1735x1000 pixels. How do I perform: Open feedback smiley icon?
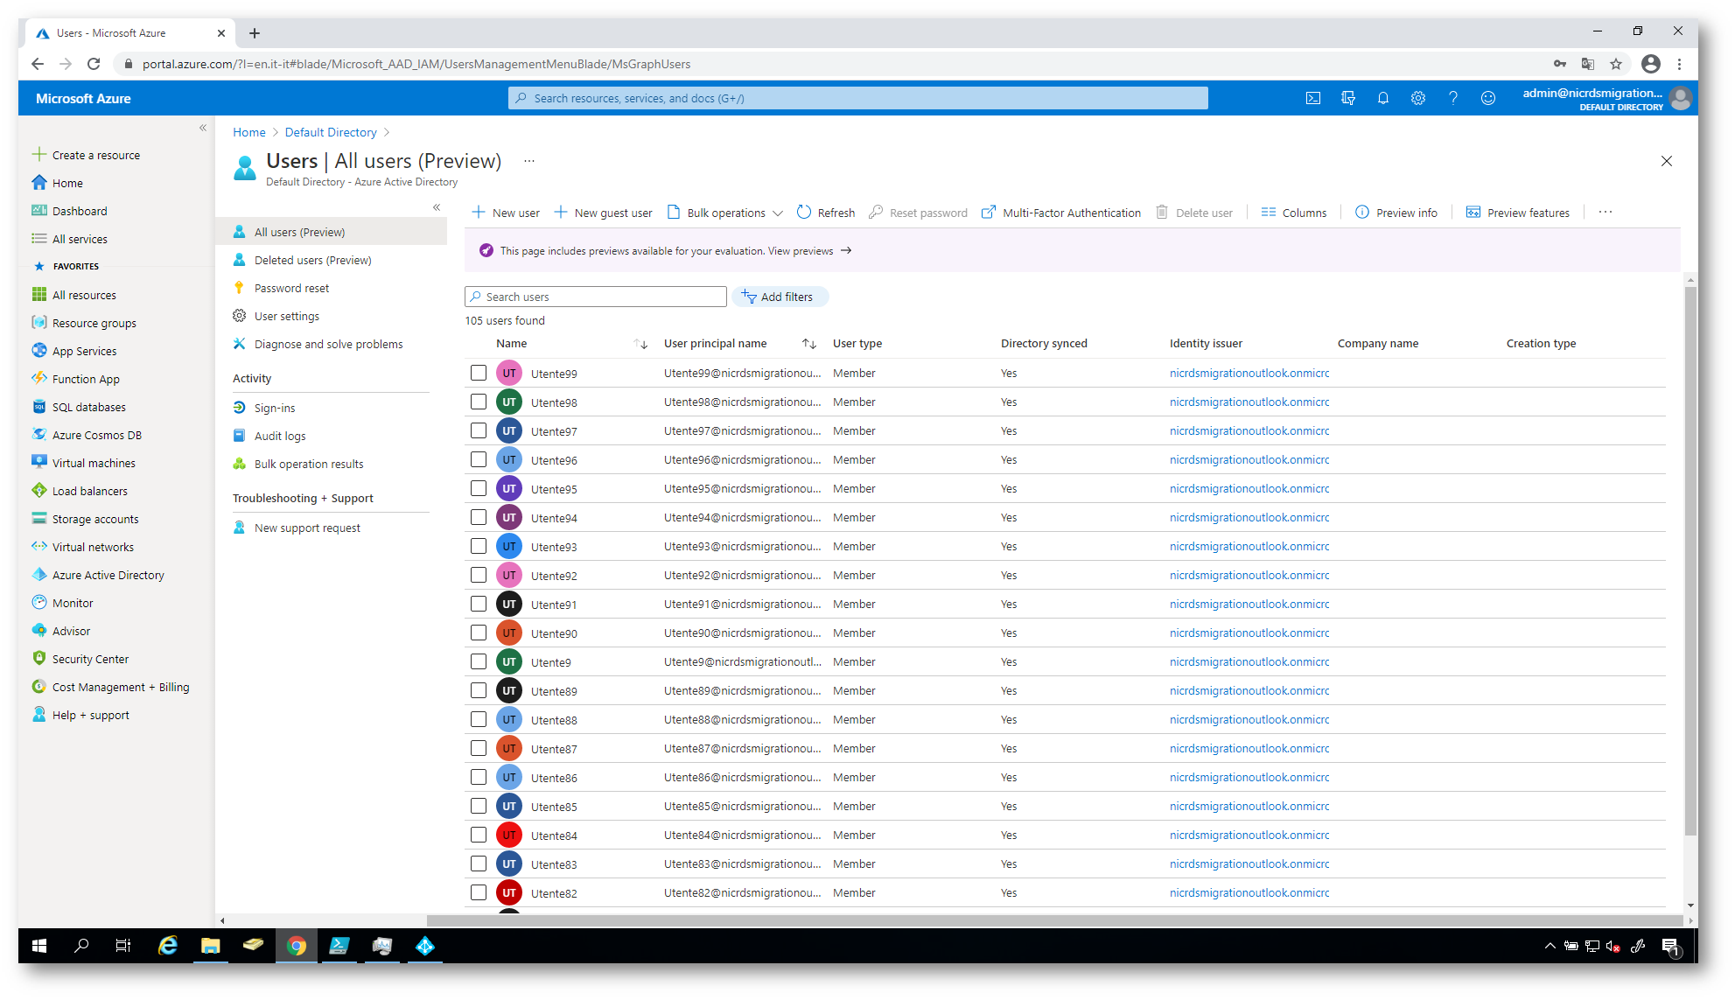click(1488, 98)
